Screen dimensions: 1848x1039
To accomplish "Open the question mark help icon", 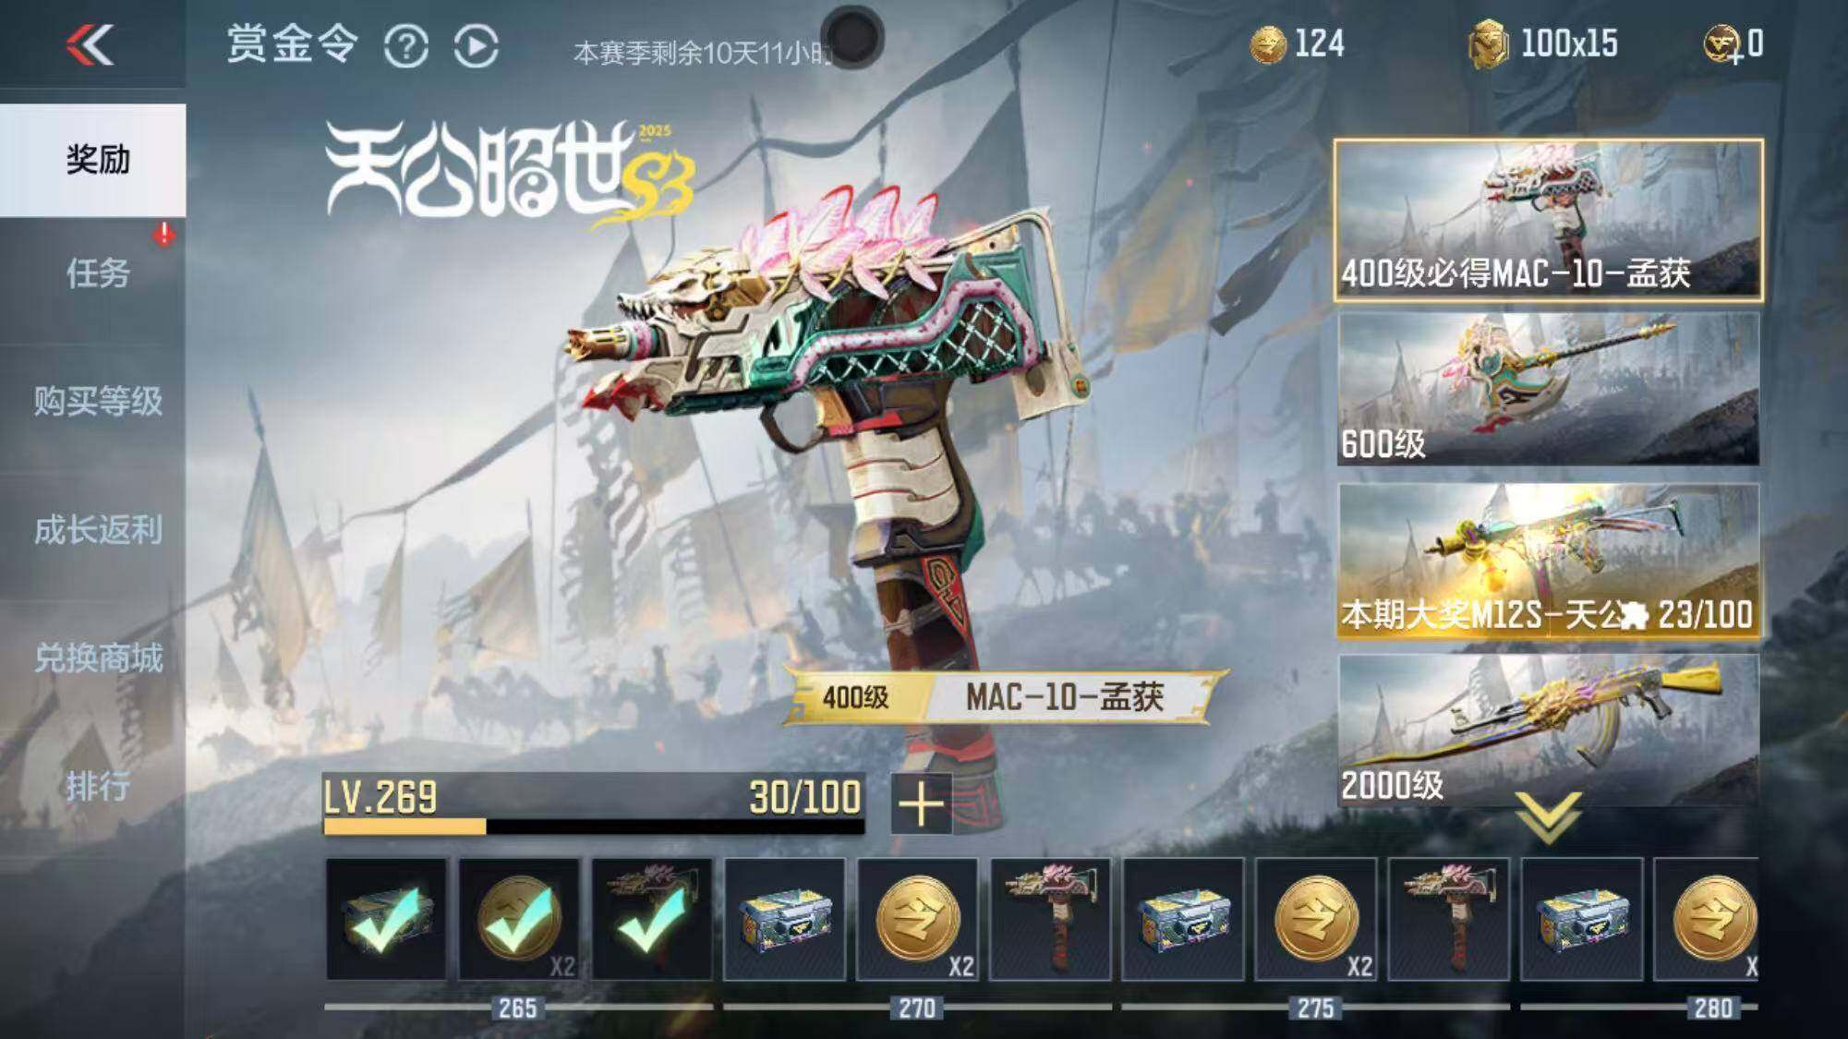I will point(405,45).
